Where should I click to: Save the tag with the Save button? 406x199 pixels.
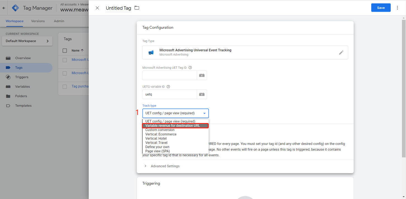tap(381, 8)
